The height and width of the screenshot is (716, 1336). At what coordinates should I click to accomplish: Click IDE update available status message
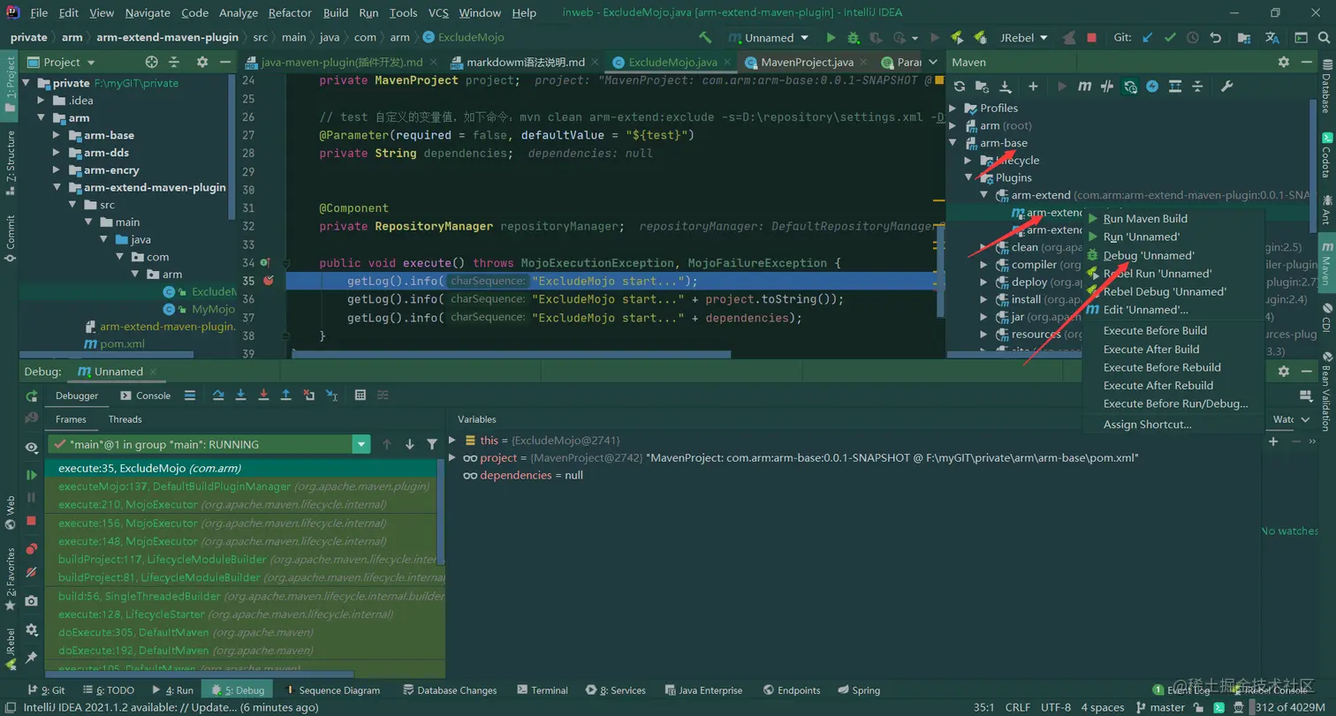click(x=171, y=707)
